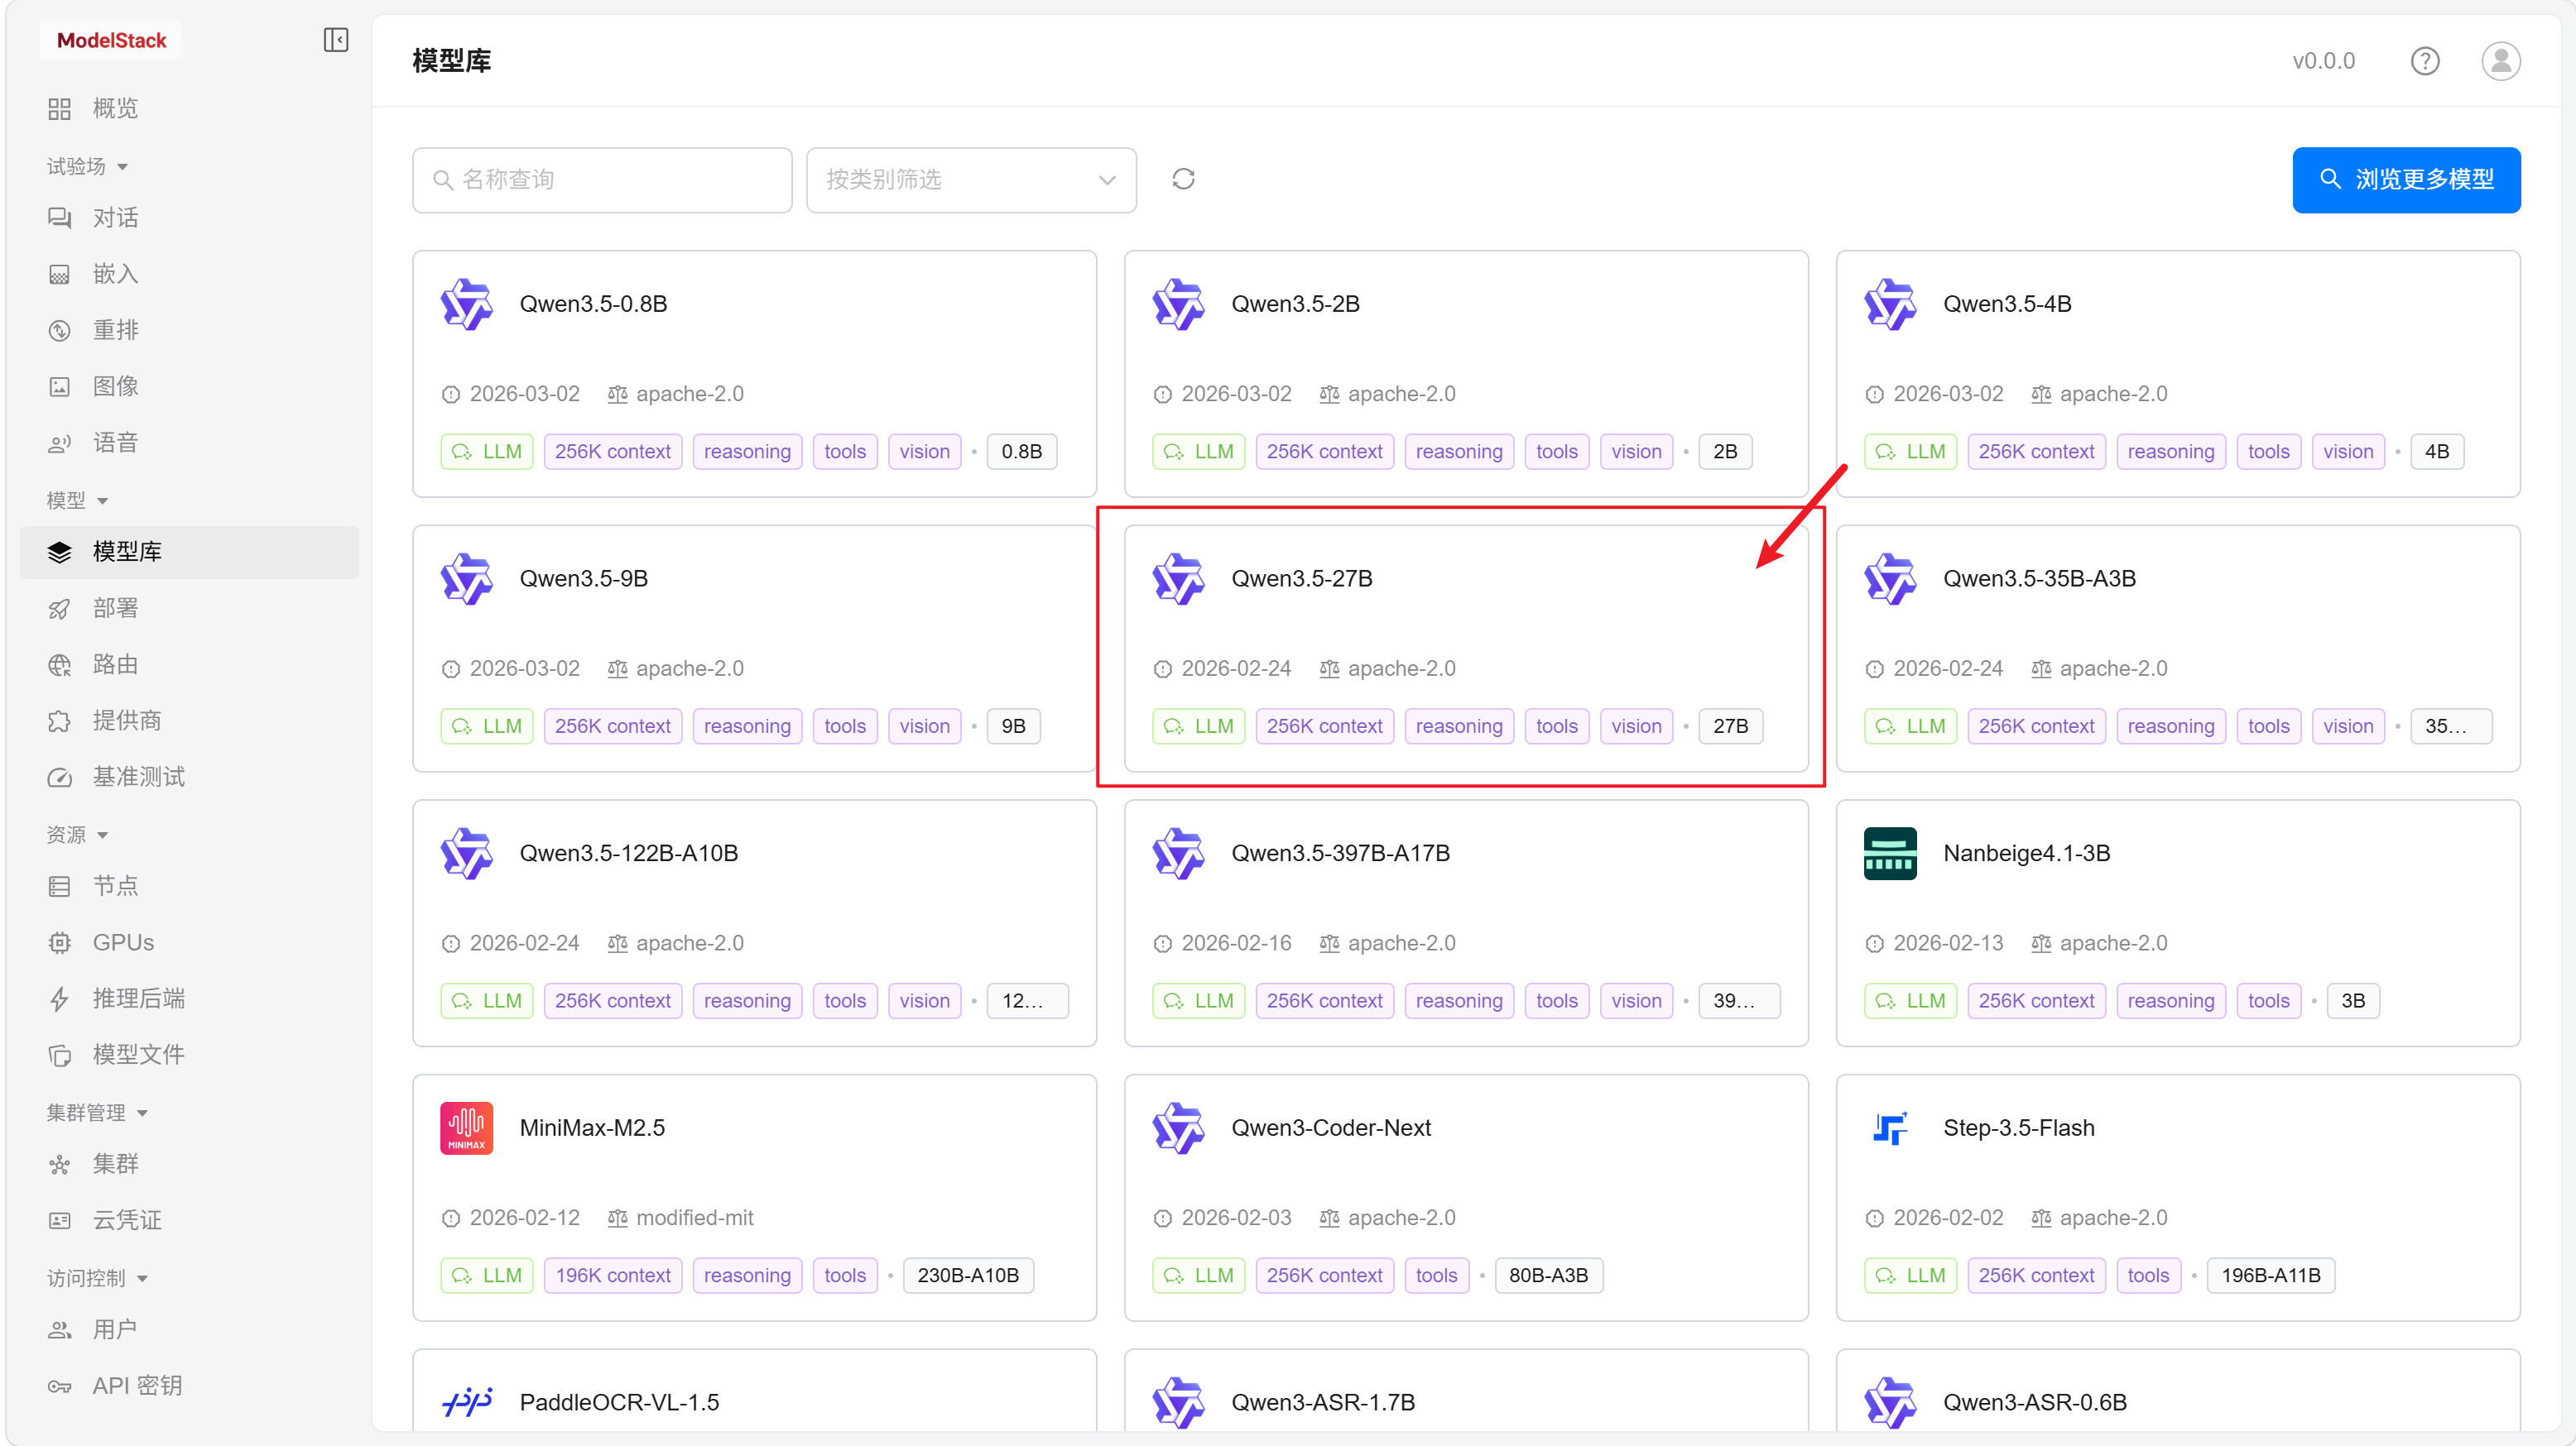Viewport: 2576px width, 1446px height.
Task: Click the Step-3.5-Flash model logo
Action: tap(1890, 1128)
